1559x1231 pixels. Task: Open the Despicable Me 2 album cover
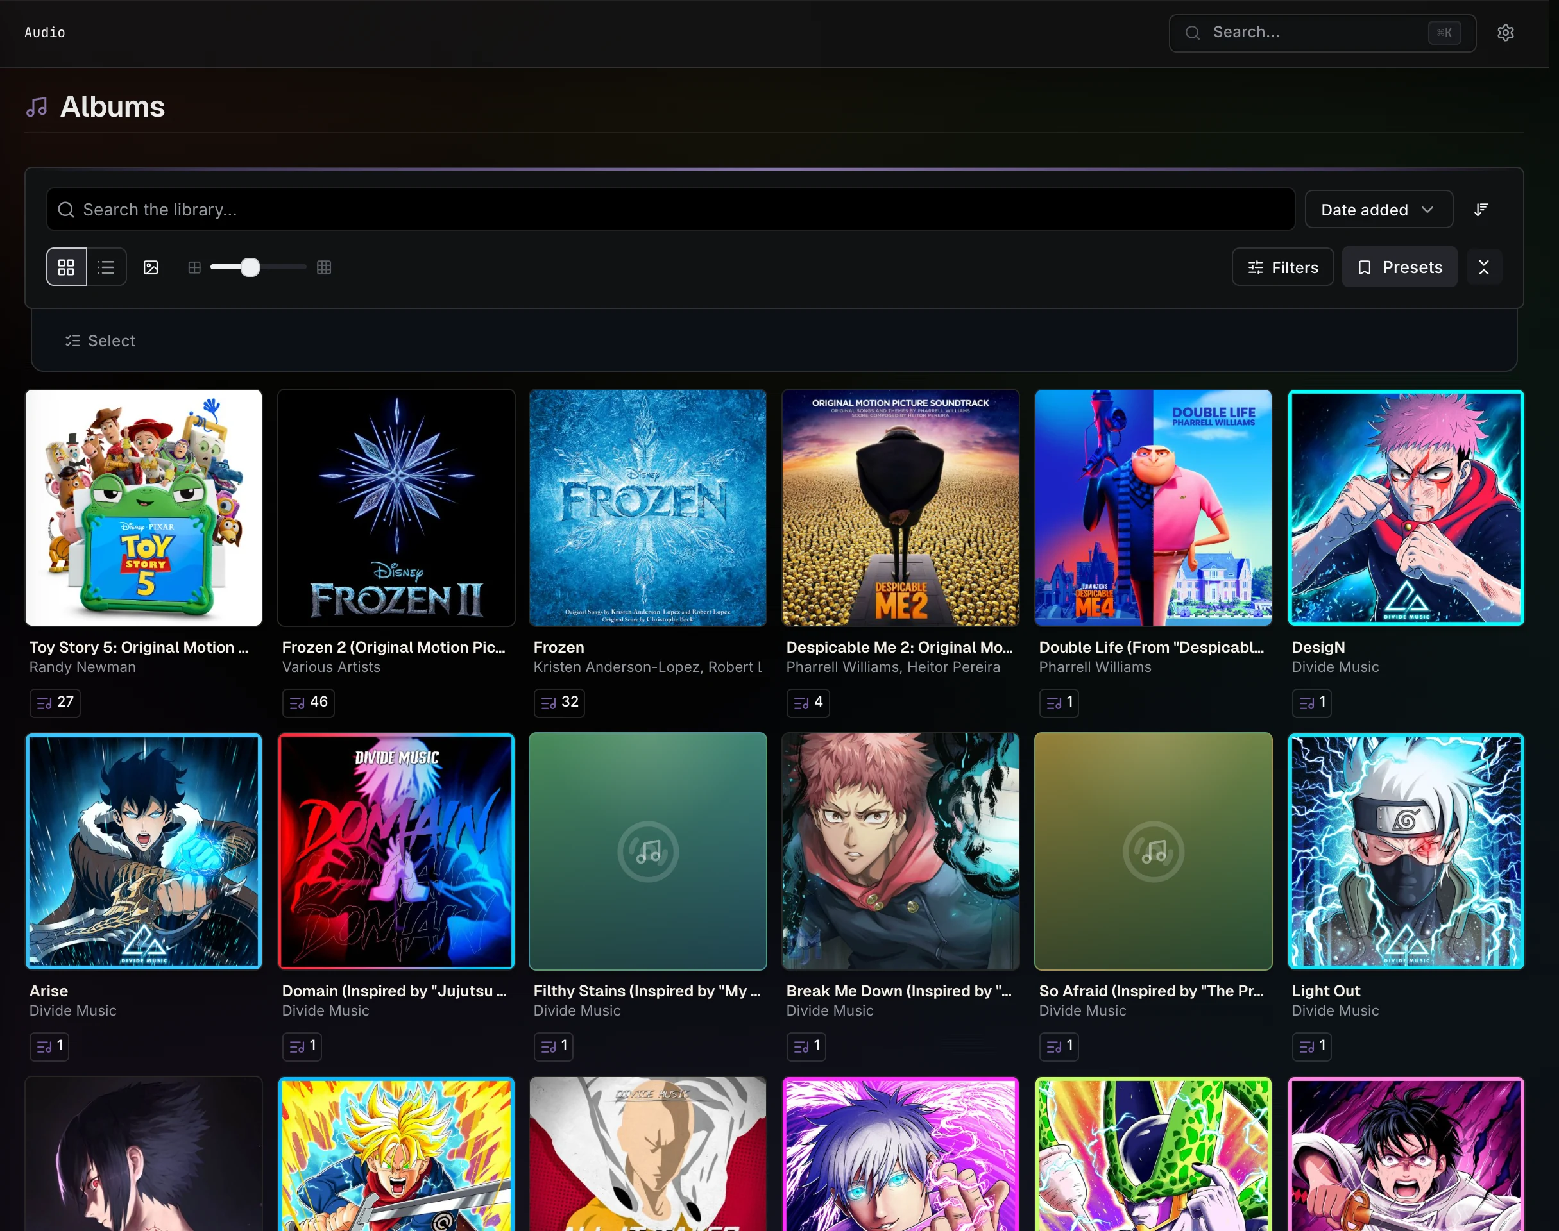pyautogui.click(x=901, y=507)
